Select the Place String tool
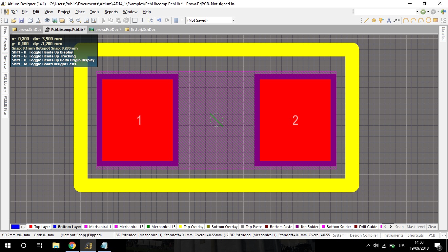448x252 pixels. pyautogui.click(x=389, y=20)
